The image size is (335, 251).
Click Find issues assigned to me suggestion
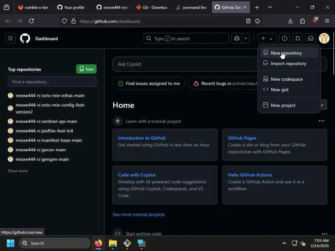pyautogui.click(x=149, y=83)
